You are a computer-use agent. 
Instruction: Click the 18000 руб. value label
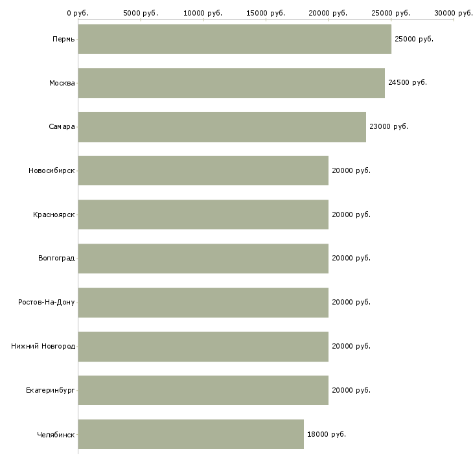327,434
